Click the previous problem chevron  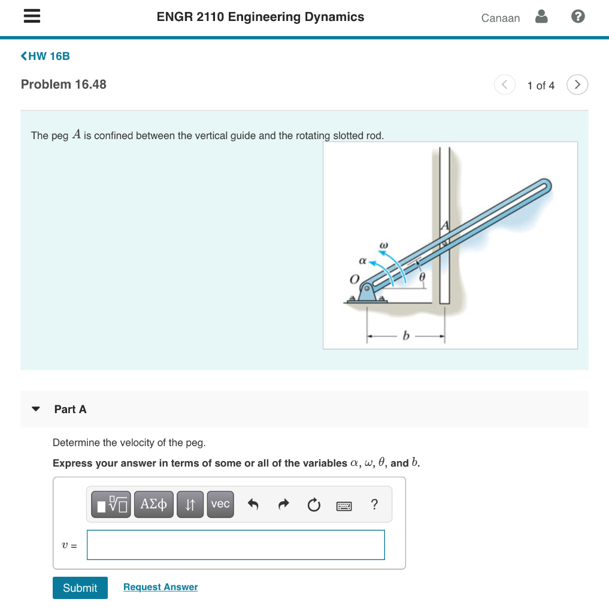point(505,85)
